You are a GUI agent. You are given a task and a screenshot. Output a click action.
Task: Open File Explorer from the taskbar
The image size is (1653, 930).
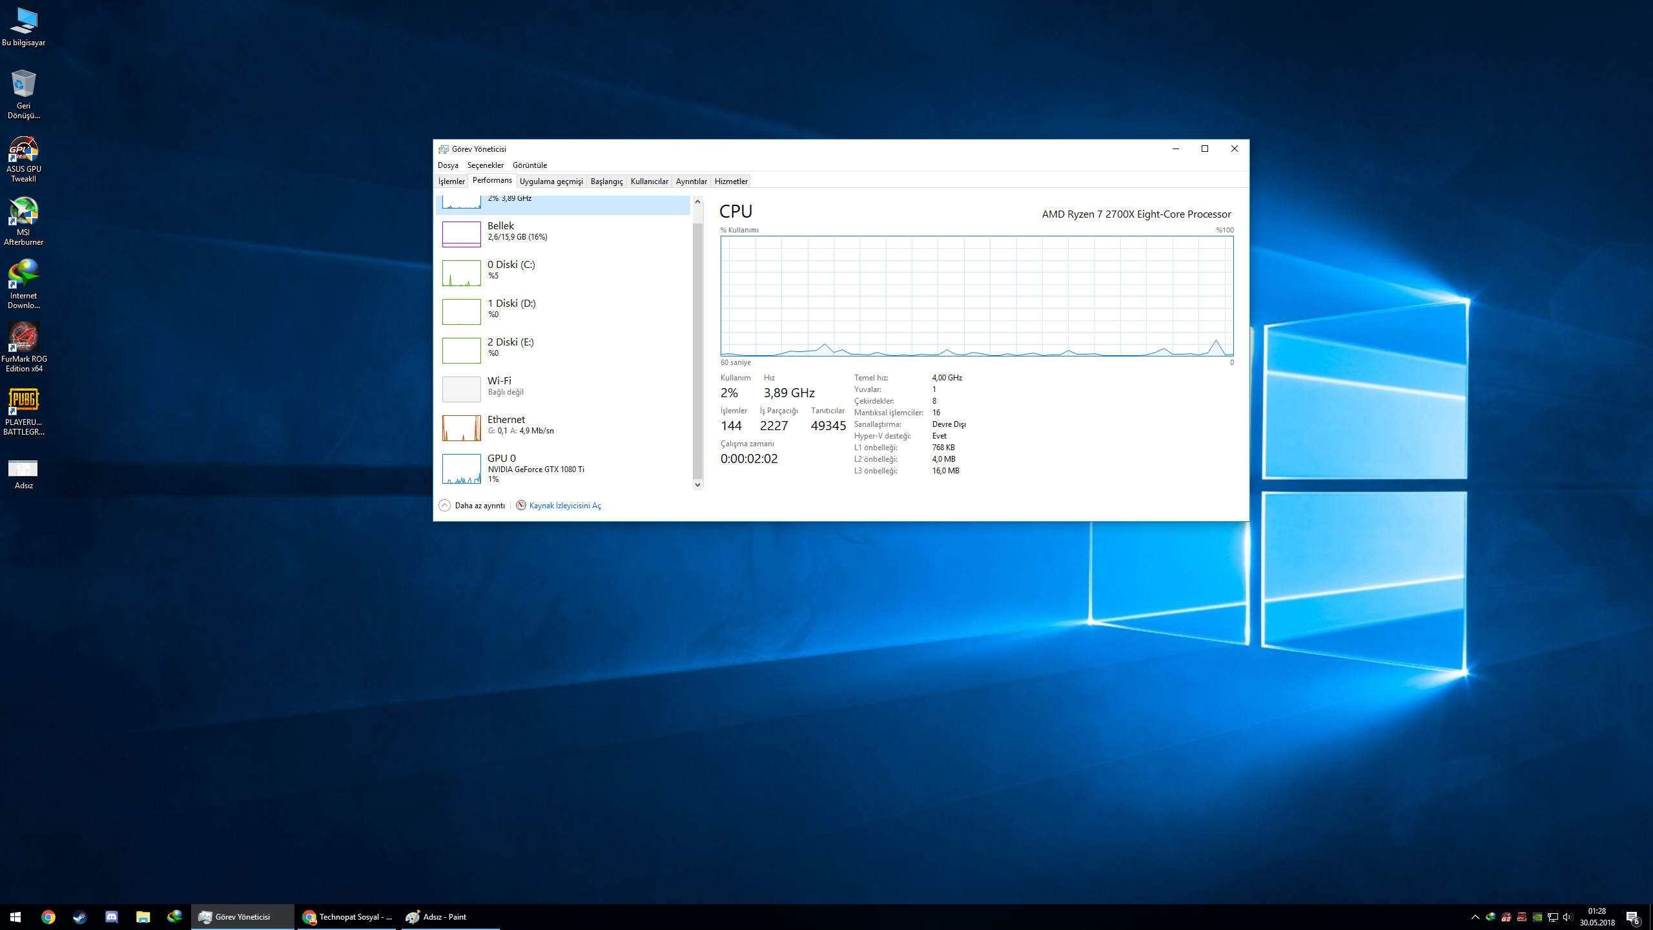pyautogui.click(x=143, y=916)
